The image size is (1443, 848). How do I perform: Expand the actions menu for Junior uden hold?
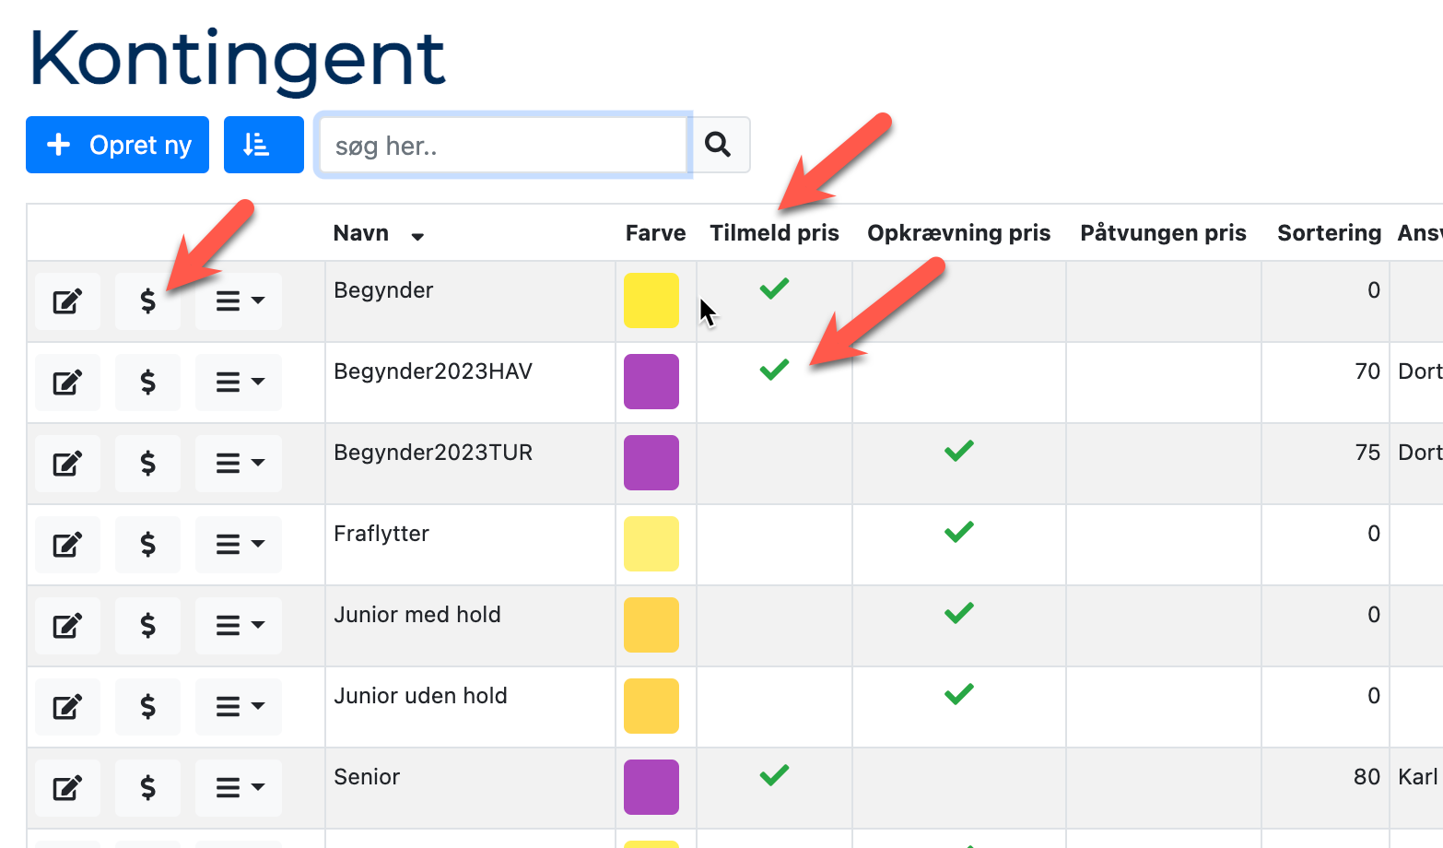(x=239, y=707)
